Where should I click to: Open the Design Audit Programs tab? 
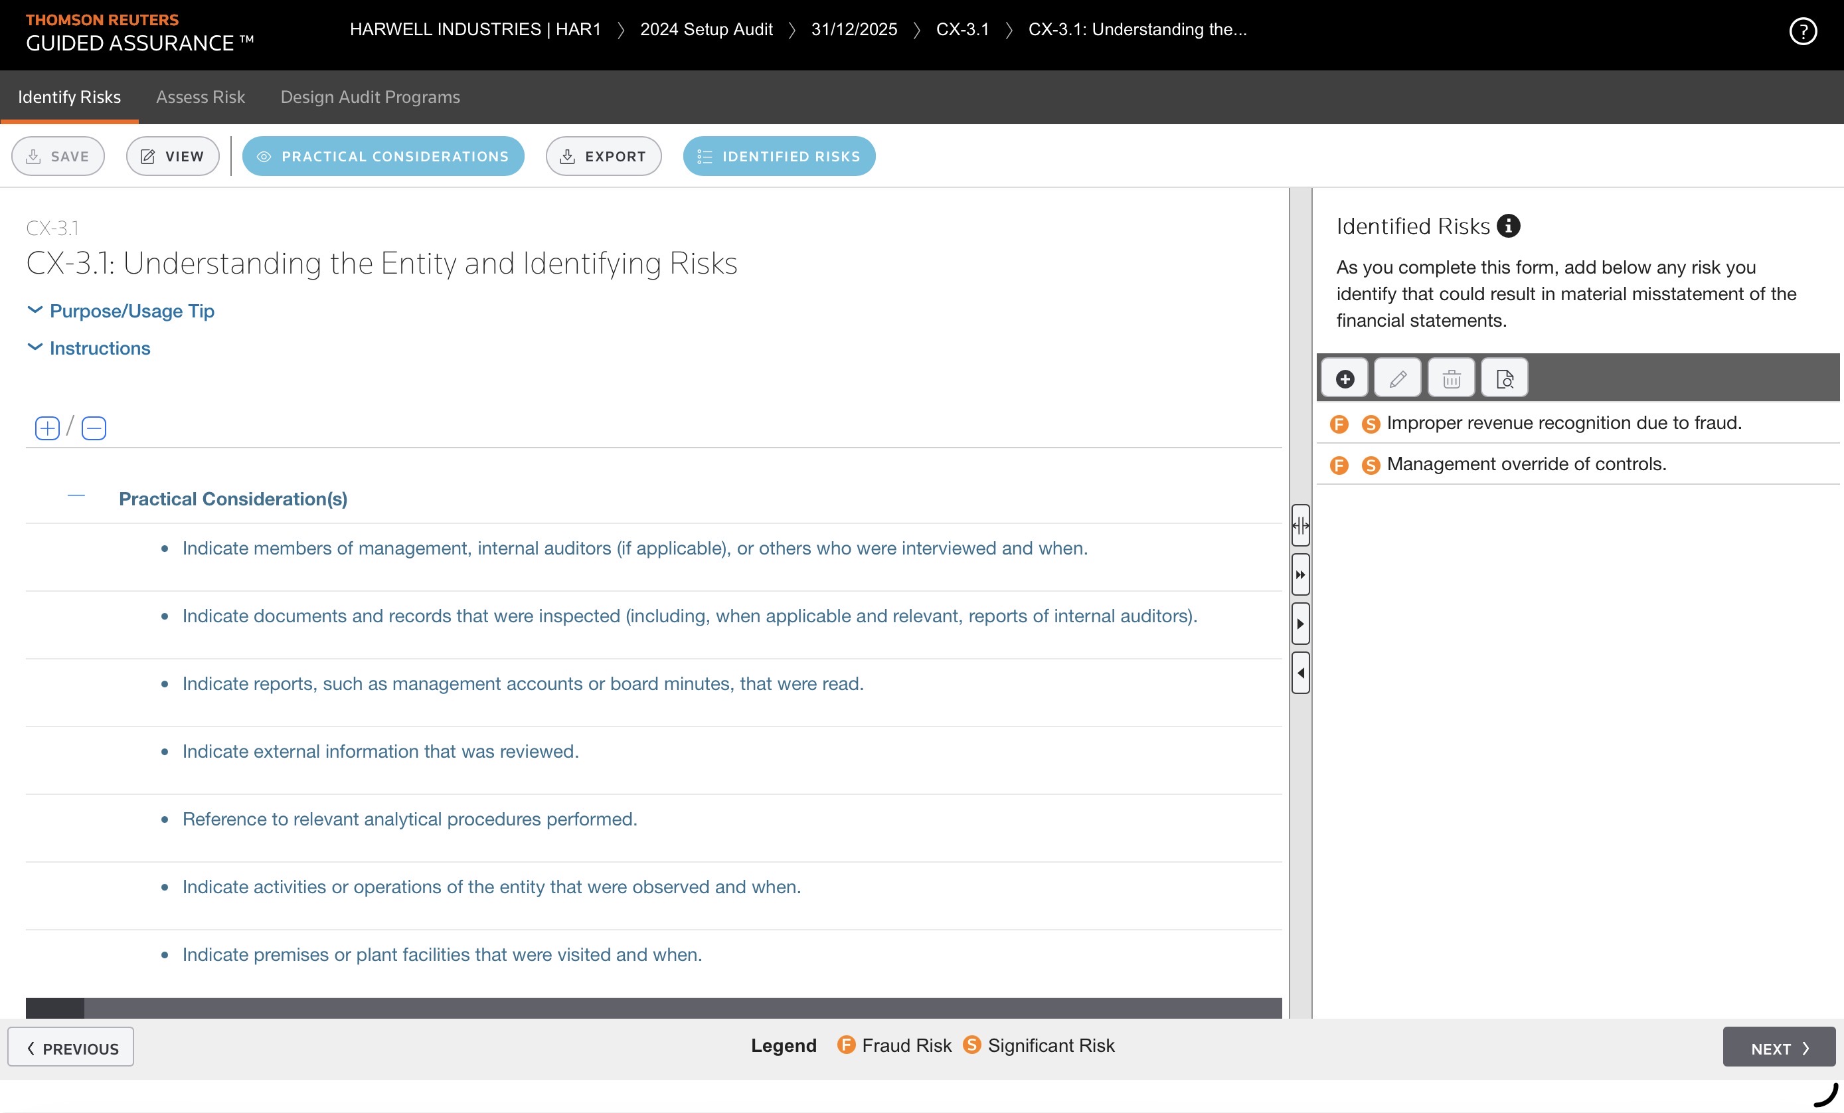point(370,98)
